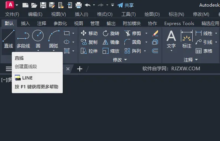Switch to the 默认 ribbon tab

point(9,23)
